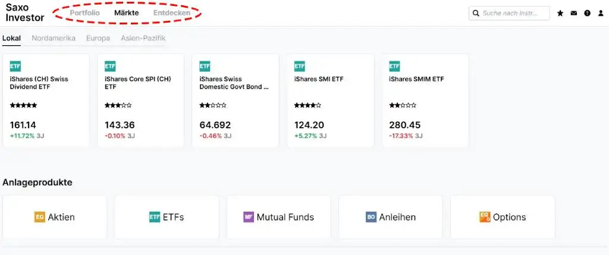This screenshot has height=255, width=609.
Task: Click the -0.46% performance value
Action: pos(211,136)
